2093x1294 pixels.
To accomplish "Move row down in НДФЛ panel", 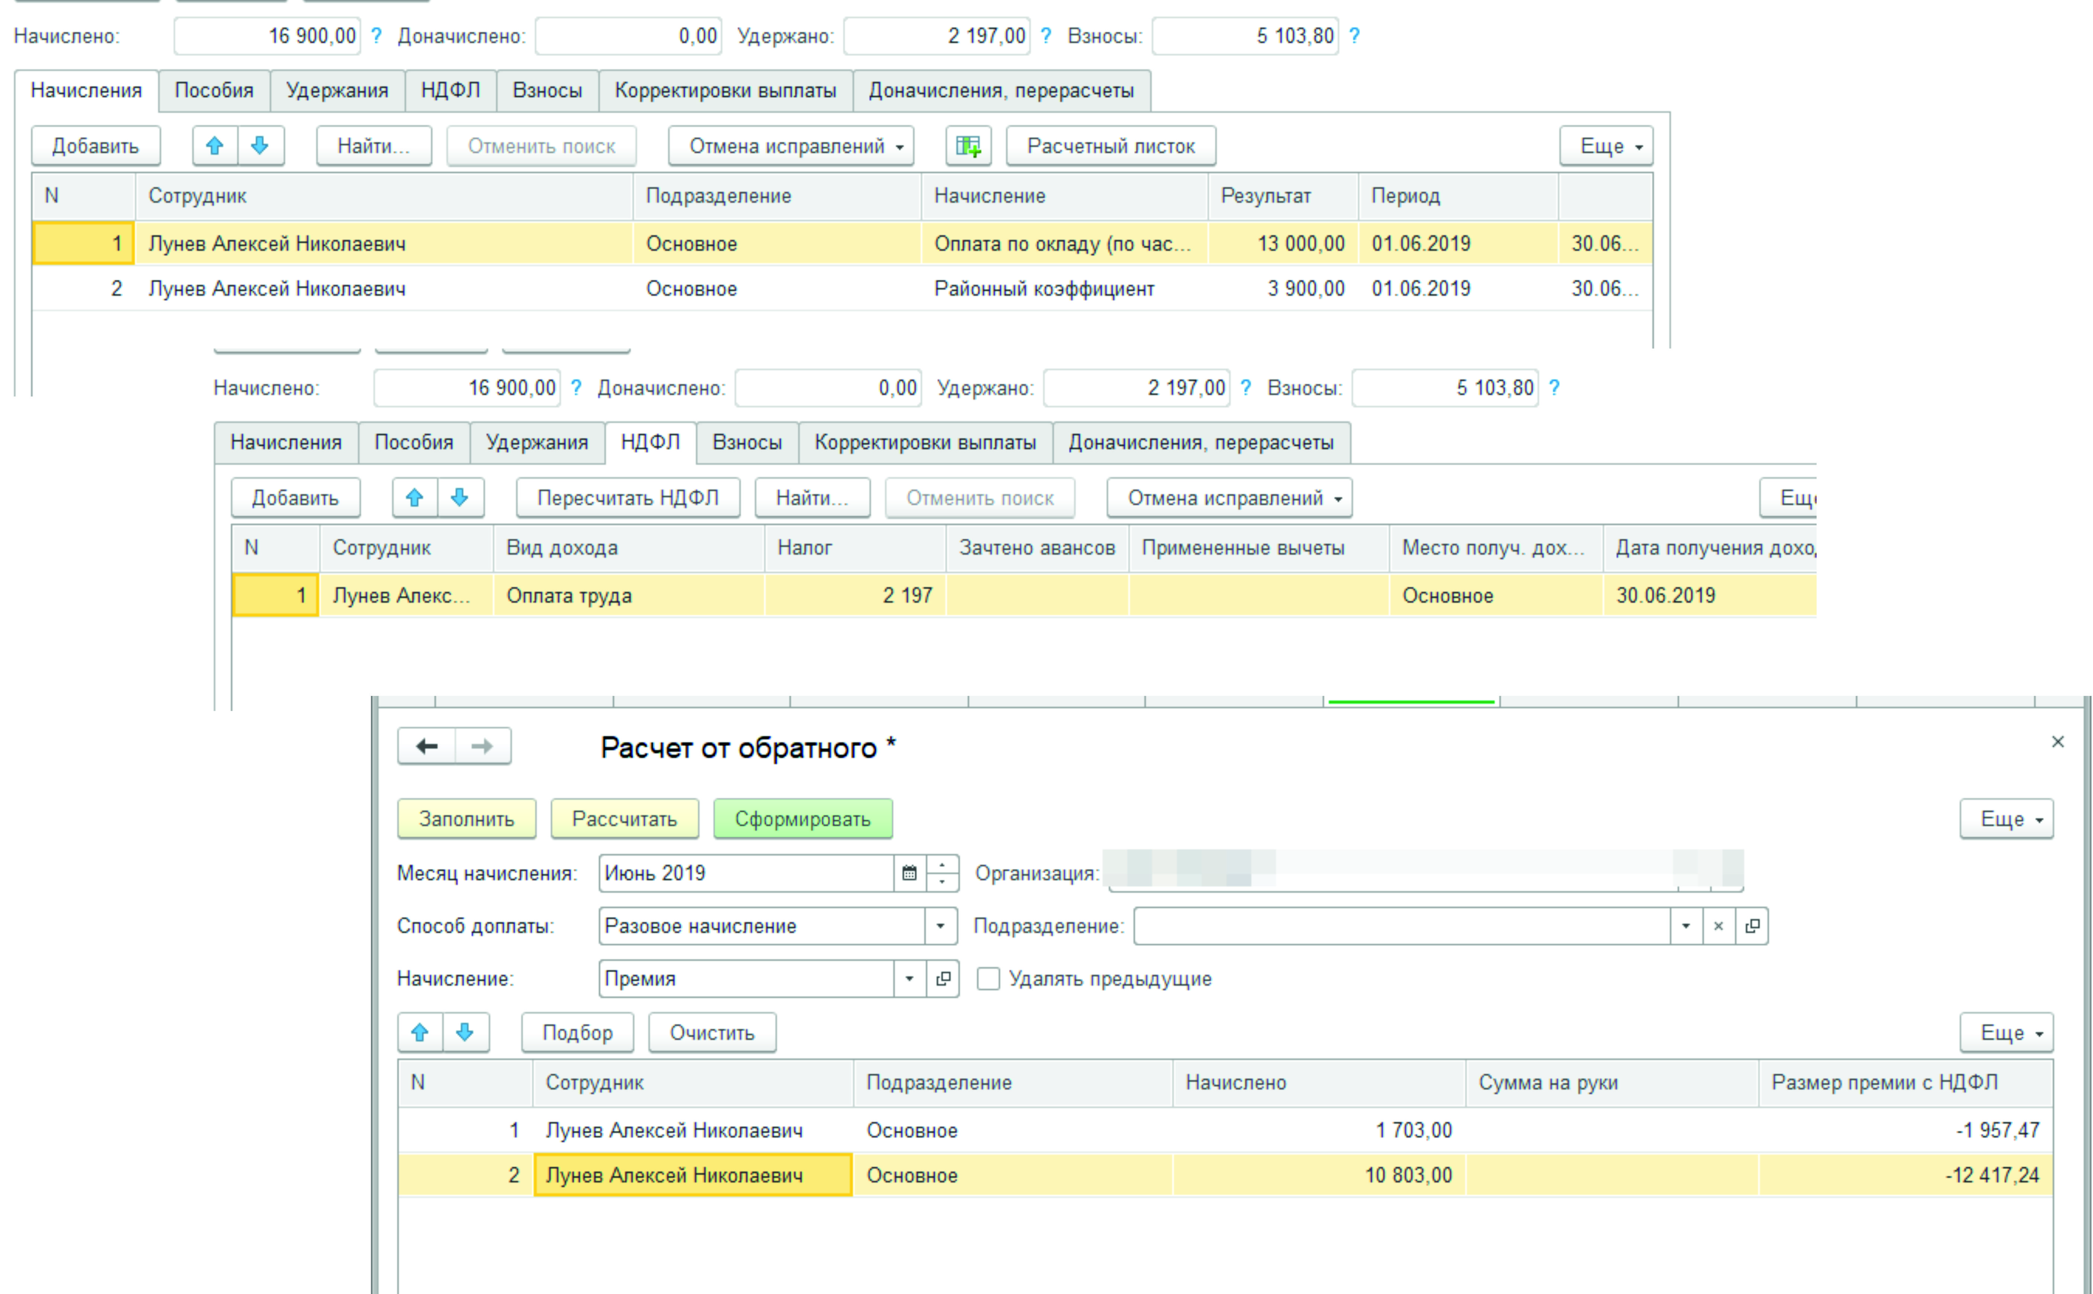I will 461,498.
